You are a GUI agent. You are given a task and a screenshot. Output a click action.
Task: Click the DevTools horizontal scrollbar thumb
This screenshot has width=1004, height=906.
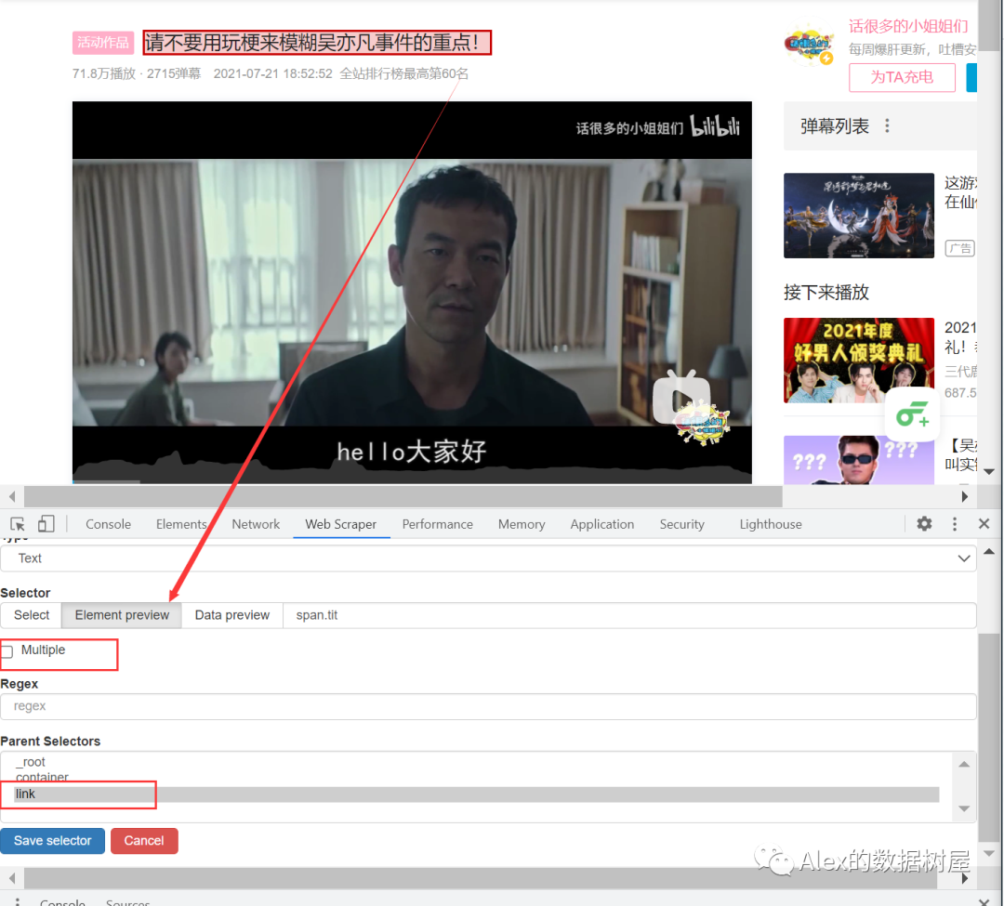click(481, 878)
